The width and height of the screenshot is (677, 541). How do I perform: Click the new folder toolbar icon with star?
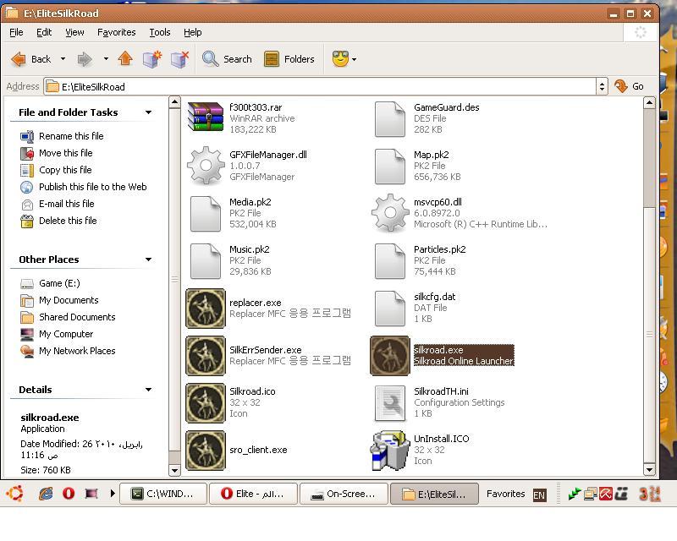(x=152, y=59)
